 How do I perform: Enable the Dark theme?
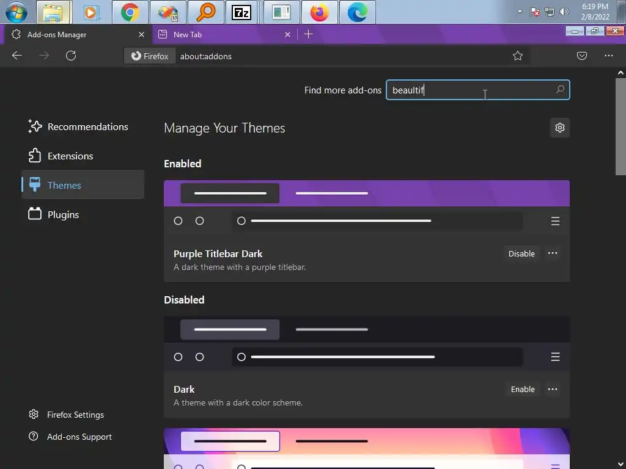523,389
